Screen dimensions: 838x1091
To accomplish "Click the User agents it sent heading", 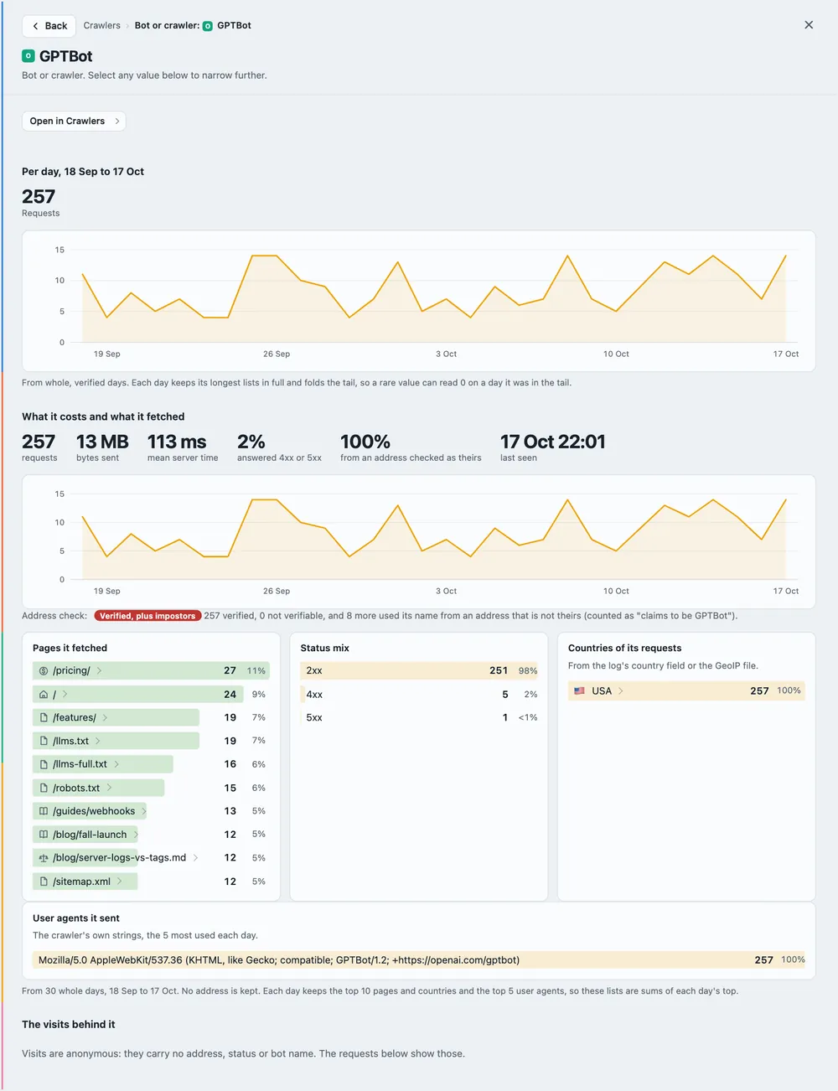I will pos(75,918).
